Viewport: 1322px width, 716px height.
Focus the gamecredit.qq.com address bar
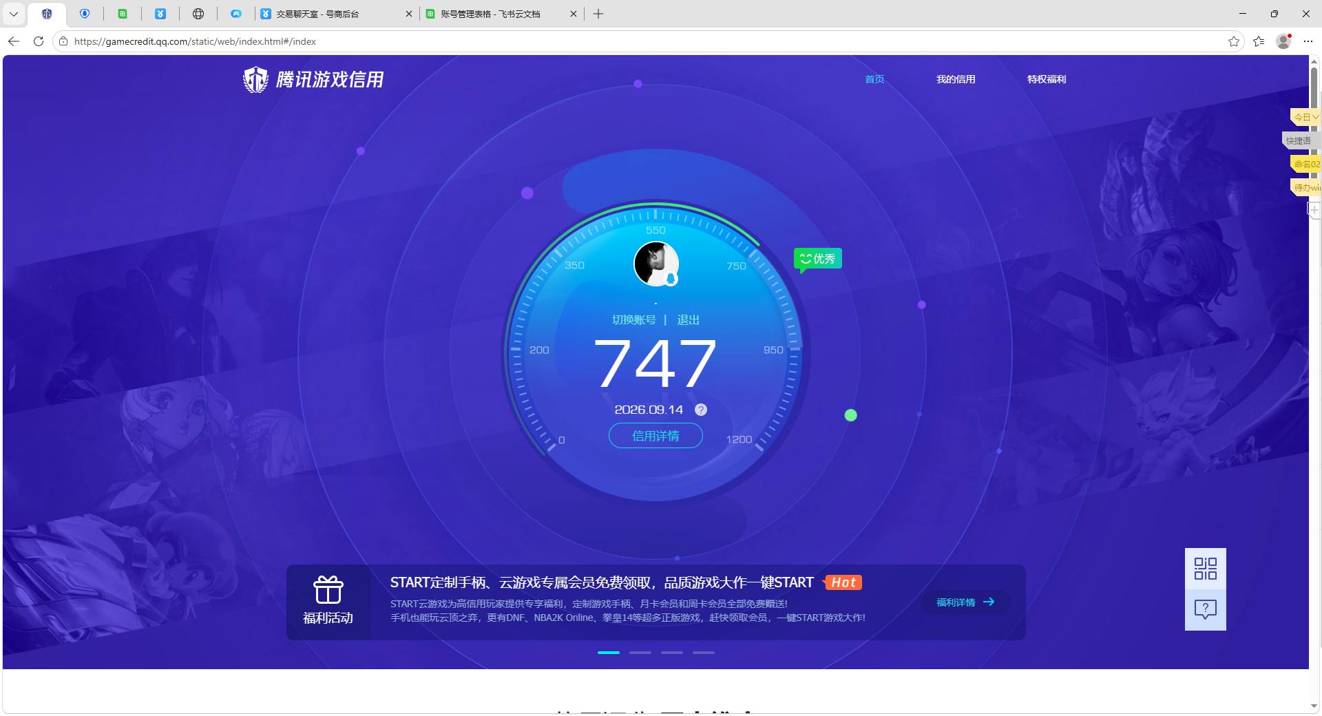pos(647,41)
